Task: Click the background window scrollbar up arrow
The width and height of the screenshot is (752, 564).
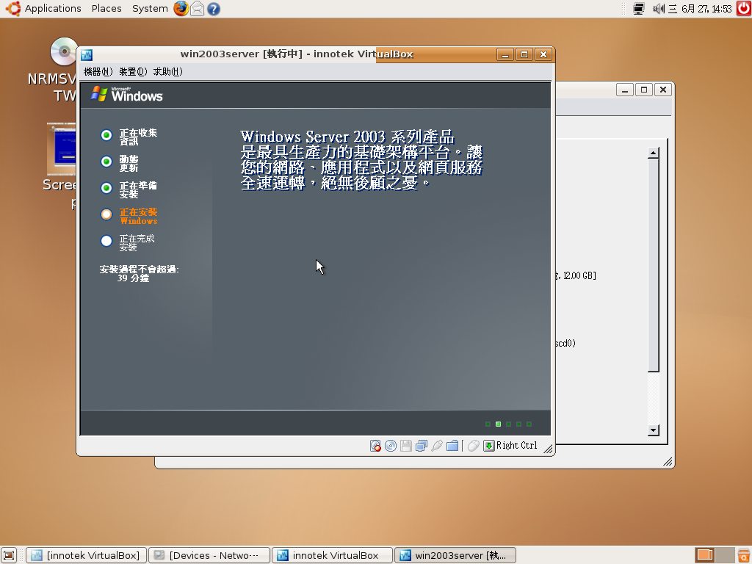Action: pos(653,153)
